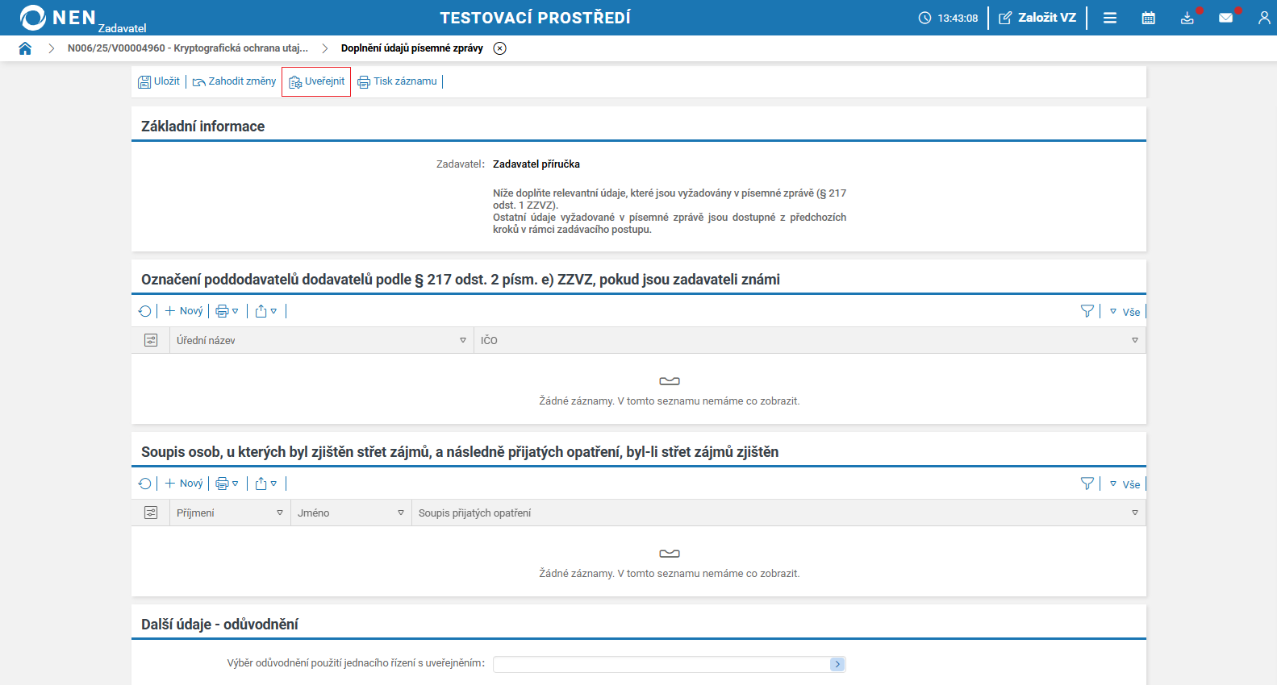
Task: Open Vše view dropdown for střet zájmů list
Action: click(x=1125, y=484)
